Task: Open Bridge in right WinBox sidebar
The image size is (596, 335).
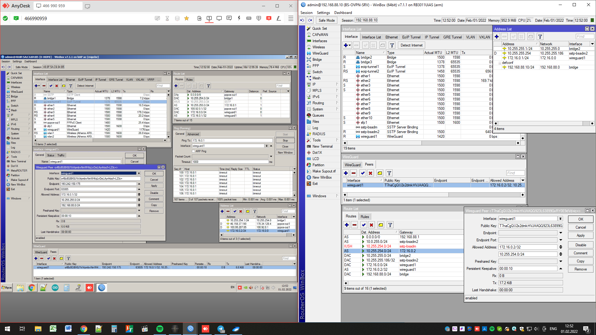Action: point(317,60)
